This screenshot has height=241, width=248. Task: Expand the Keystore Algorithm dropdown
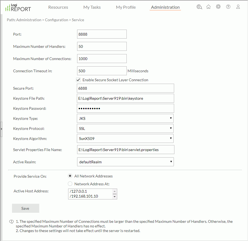click(171, 138)
